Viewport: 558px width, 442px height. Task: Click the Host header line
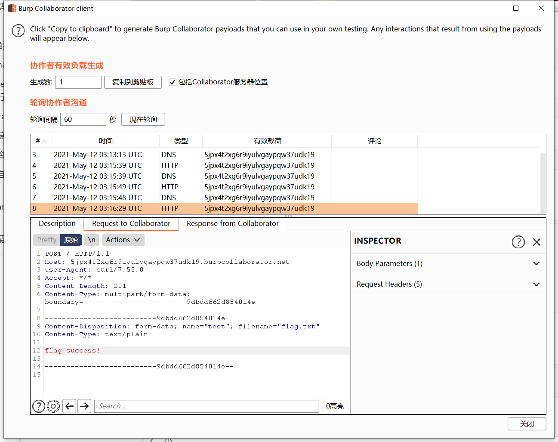point(167,262)
